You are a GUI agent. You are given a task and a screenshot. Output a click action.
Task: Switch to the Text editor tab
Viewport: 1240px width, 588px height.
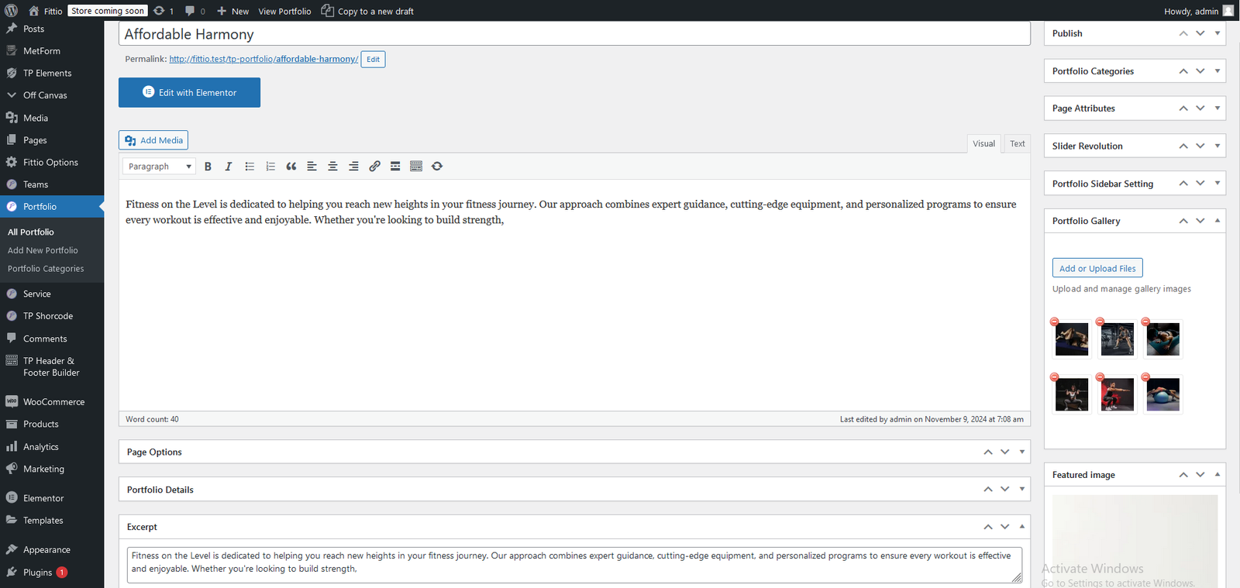[1017, 144]
